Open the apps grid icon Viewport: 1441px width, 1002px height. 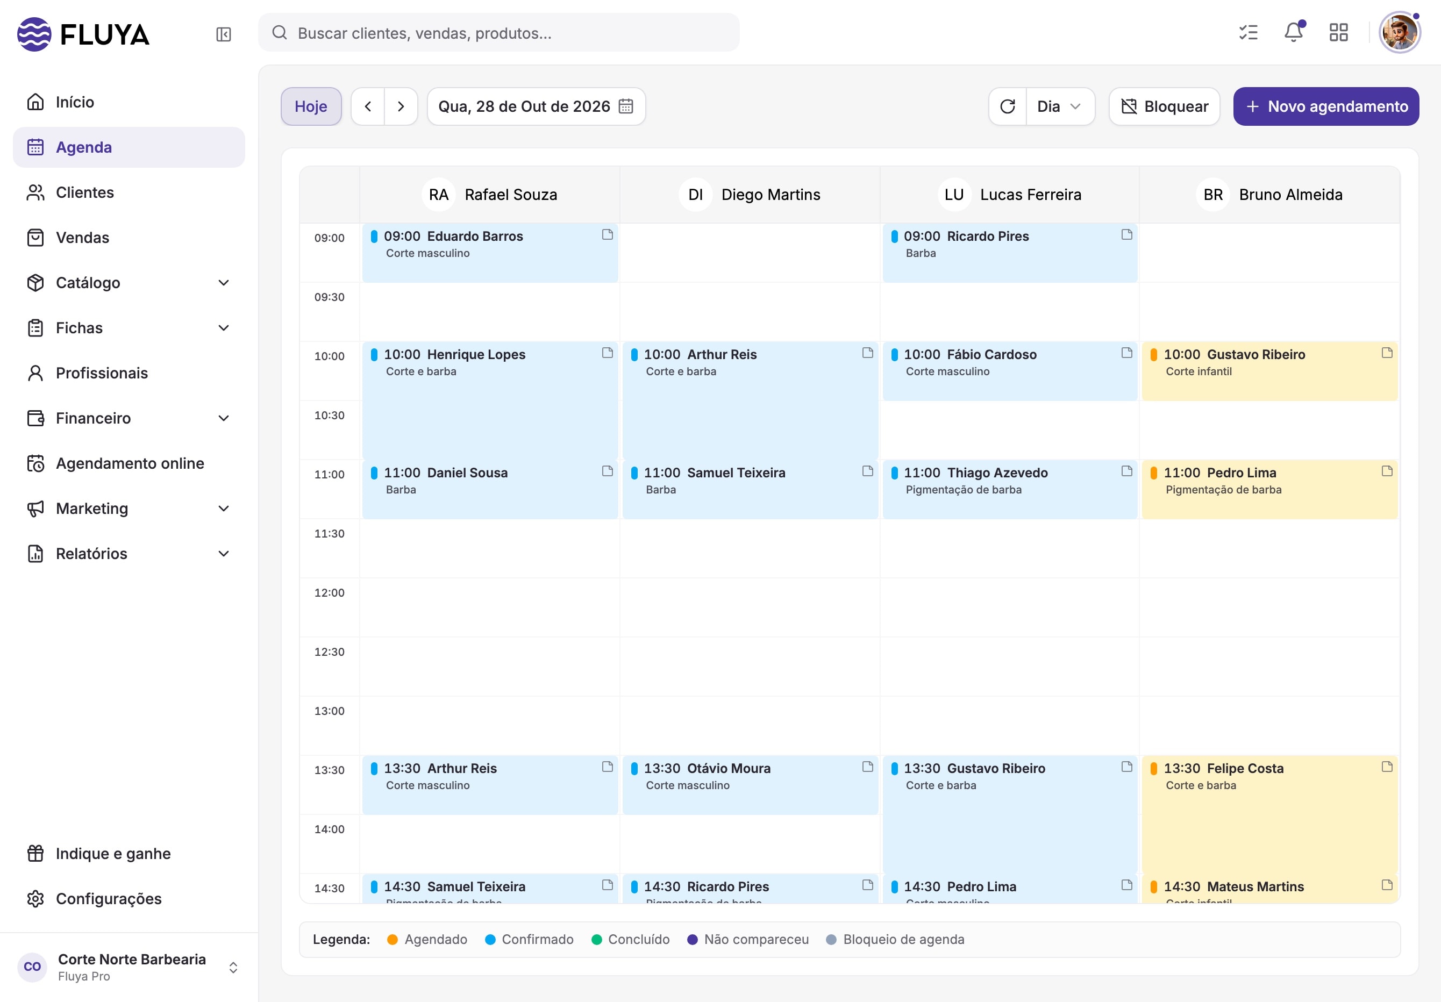pyautogui.click(x=1339, y=33)
